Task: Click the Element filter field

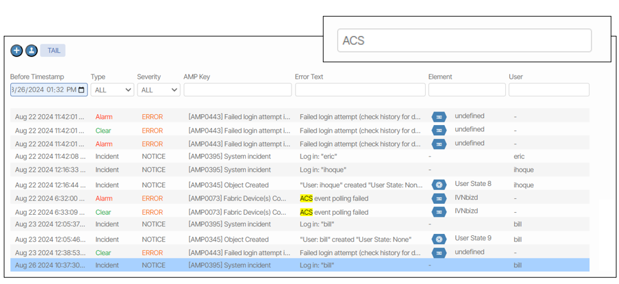Action: coord(467,90)
